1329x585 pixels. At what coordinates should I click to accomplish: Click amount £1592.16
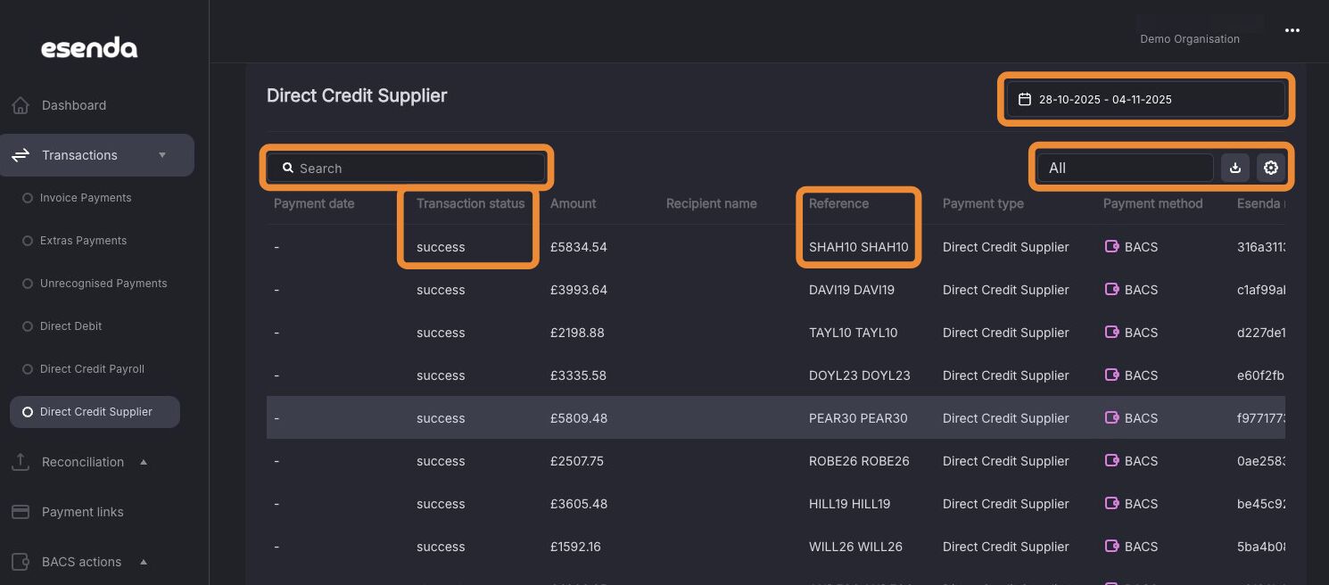click(575, 547)
